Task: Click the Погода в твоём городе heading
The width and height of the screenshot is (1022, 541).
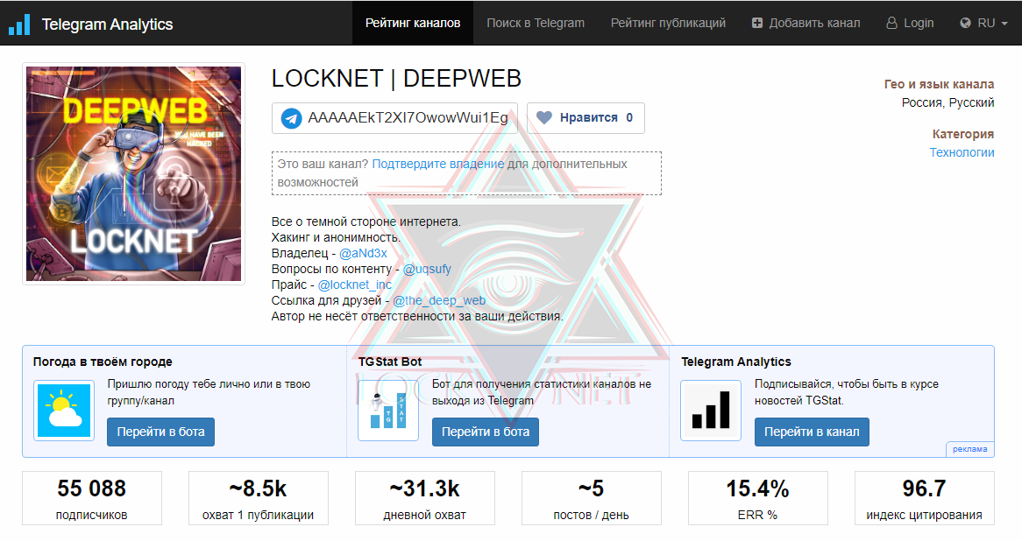Action: 103,362
